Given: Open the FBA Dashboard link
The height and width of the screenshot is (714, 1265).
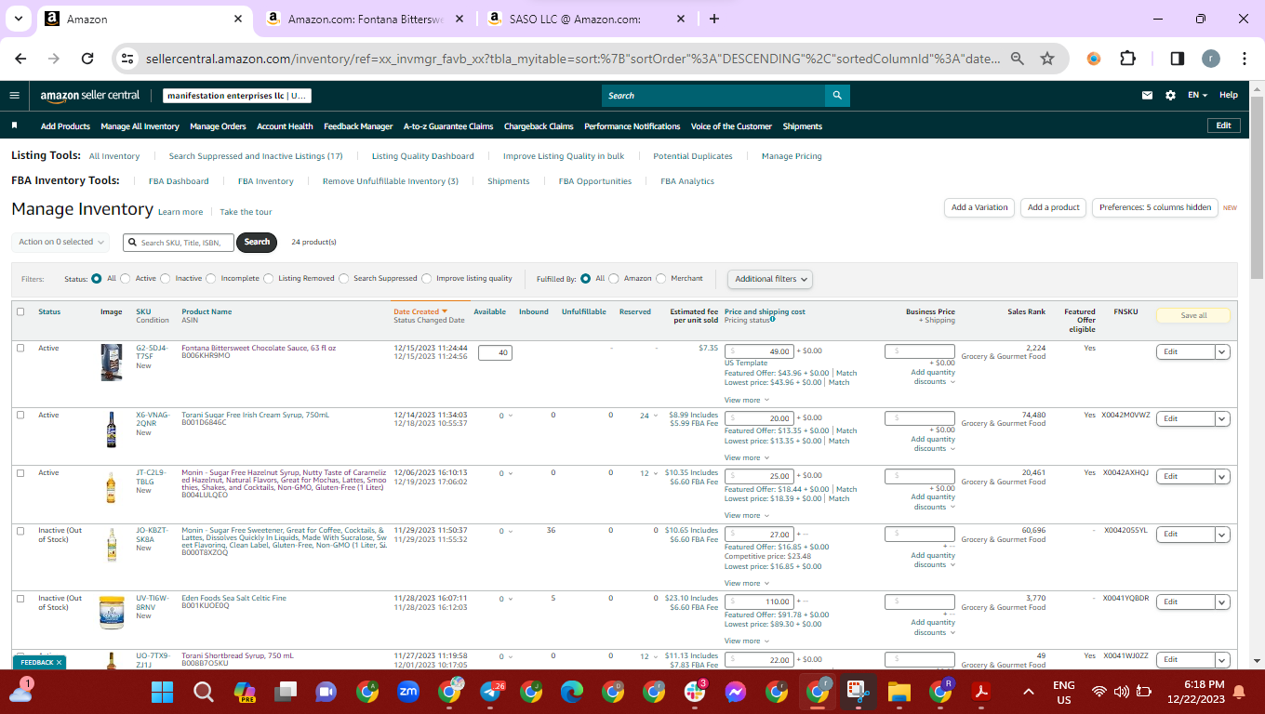Looking at the screenshot, I should pyautogui.click(x=179, y=181).
